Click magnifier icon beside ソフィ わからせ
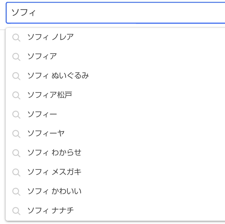This screenshot has height=224, width=225. [x=16, y=153]
